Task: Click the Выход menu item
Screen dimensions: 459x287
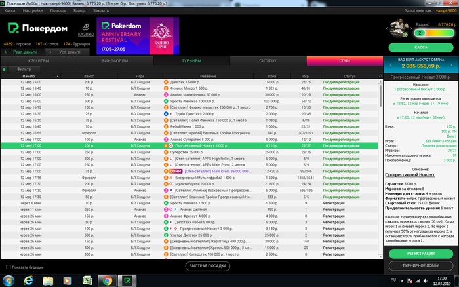Action: 79,11
